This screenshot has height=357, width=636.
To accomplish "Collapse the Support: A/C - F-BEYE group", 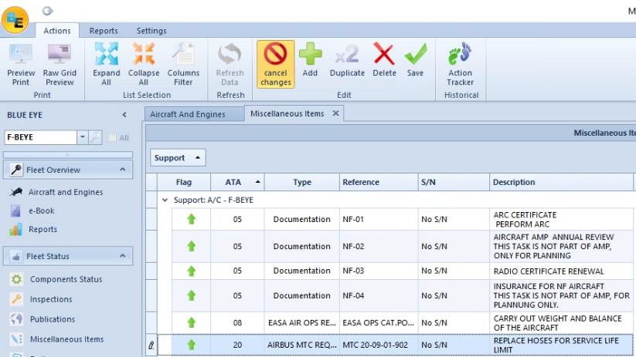I will click(x=165, y=200).
